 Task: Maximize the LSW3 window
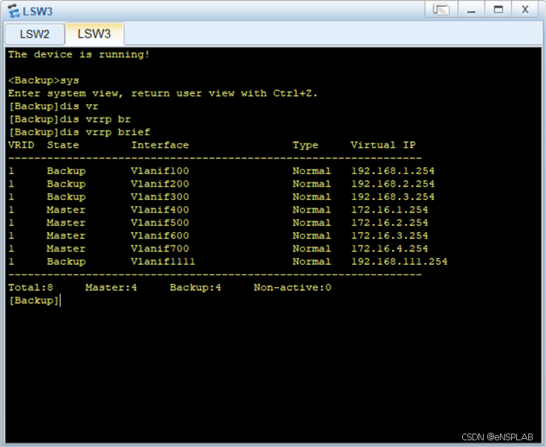(498, 10)
